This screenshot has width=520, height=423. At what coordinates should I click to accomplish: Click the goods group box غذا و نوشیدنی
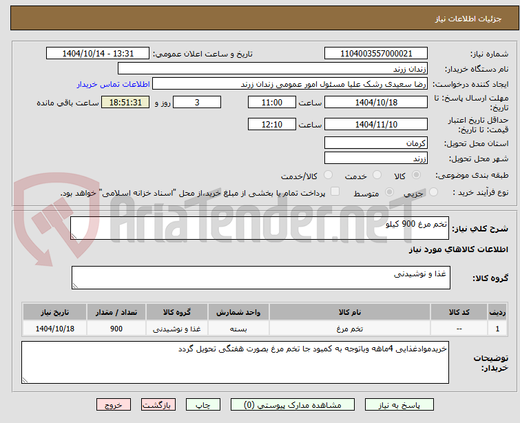tap(260, 278)
